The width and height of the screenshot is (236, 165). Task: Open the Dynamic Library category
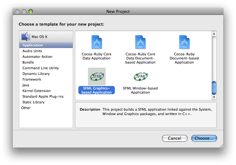(36, 74)
